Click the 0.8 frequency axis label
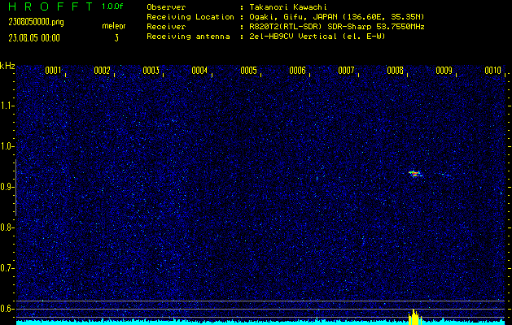This screenshot has width=512, height=325. (x=7, y=227)
